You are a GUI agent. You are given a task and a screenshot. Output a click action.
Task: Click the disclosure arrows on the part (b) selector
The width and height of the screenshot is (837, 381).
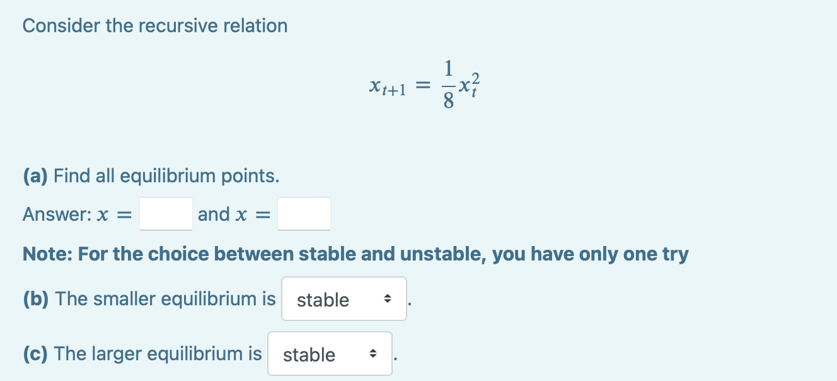point(389,299)
